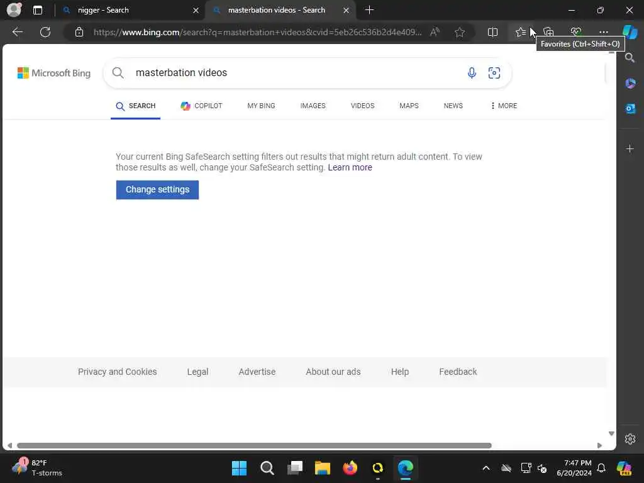Open the yellow circular app on the taskbar
Viewport: 644px width, 483px height.
[x=377, y=468]
